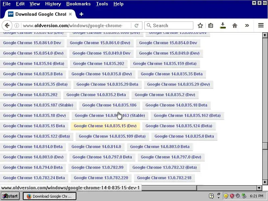
Task: Open Google Chrome 14.0.835.202 link
Action: point(30,95)
